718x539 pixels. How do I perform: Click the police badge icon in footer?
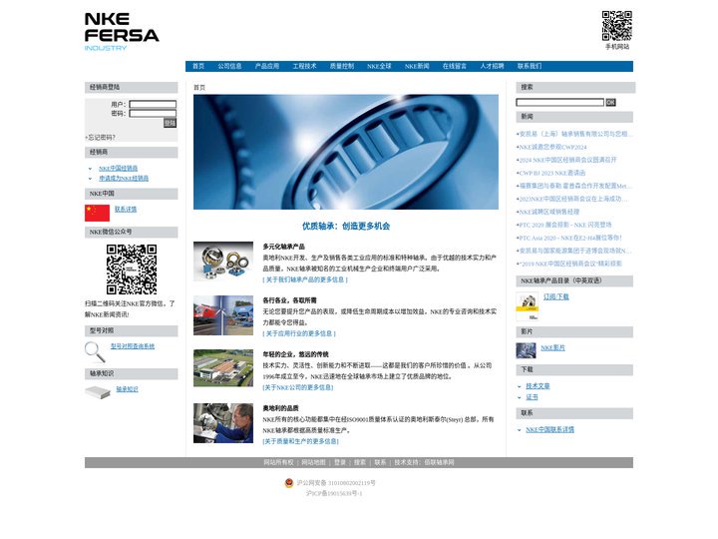289,483
